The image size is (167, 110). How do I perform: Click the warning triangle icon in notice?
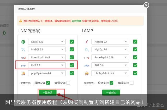[x=21, y=21]
